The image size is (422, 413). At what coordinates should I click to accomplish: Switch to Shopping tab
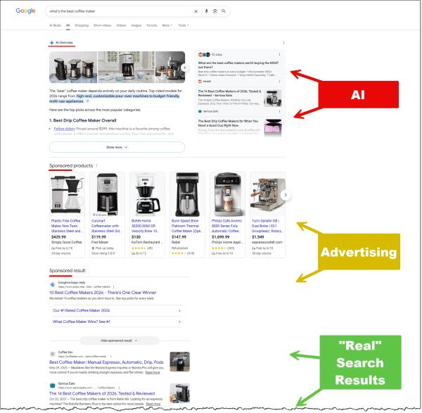[82, 25]
